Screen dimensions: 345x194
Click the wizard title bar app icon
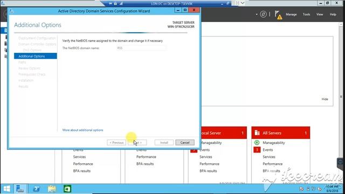[x=11, y=11]
